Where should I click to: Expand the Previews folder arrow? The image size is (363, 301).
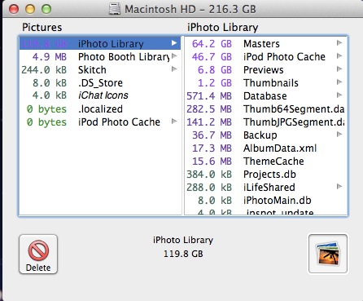339,69
